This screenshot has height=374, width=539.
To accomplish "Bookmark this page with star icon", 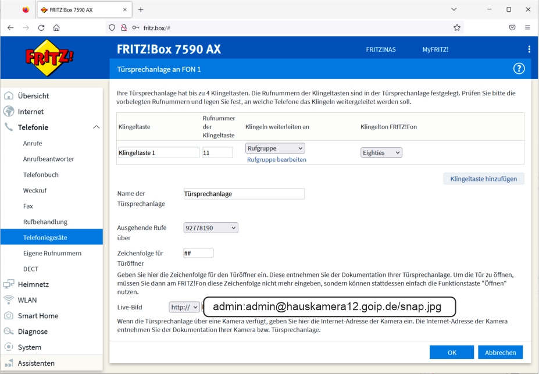I will 456,27.
